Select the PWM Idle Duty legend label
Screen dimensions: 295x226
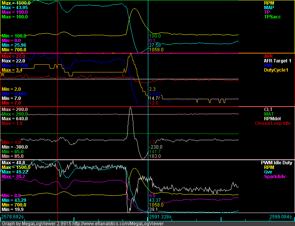click(277, 162)
